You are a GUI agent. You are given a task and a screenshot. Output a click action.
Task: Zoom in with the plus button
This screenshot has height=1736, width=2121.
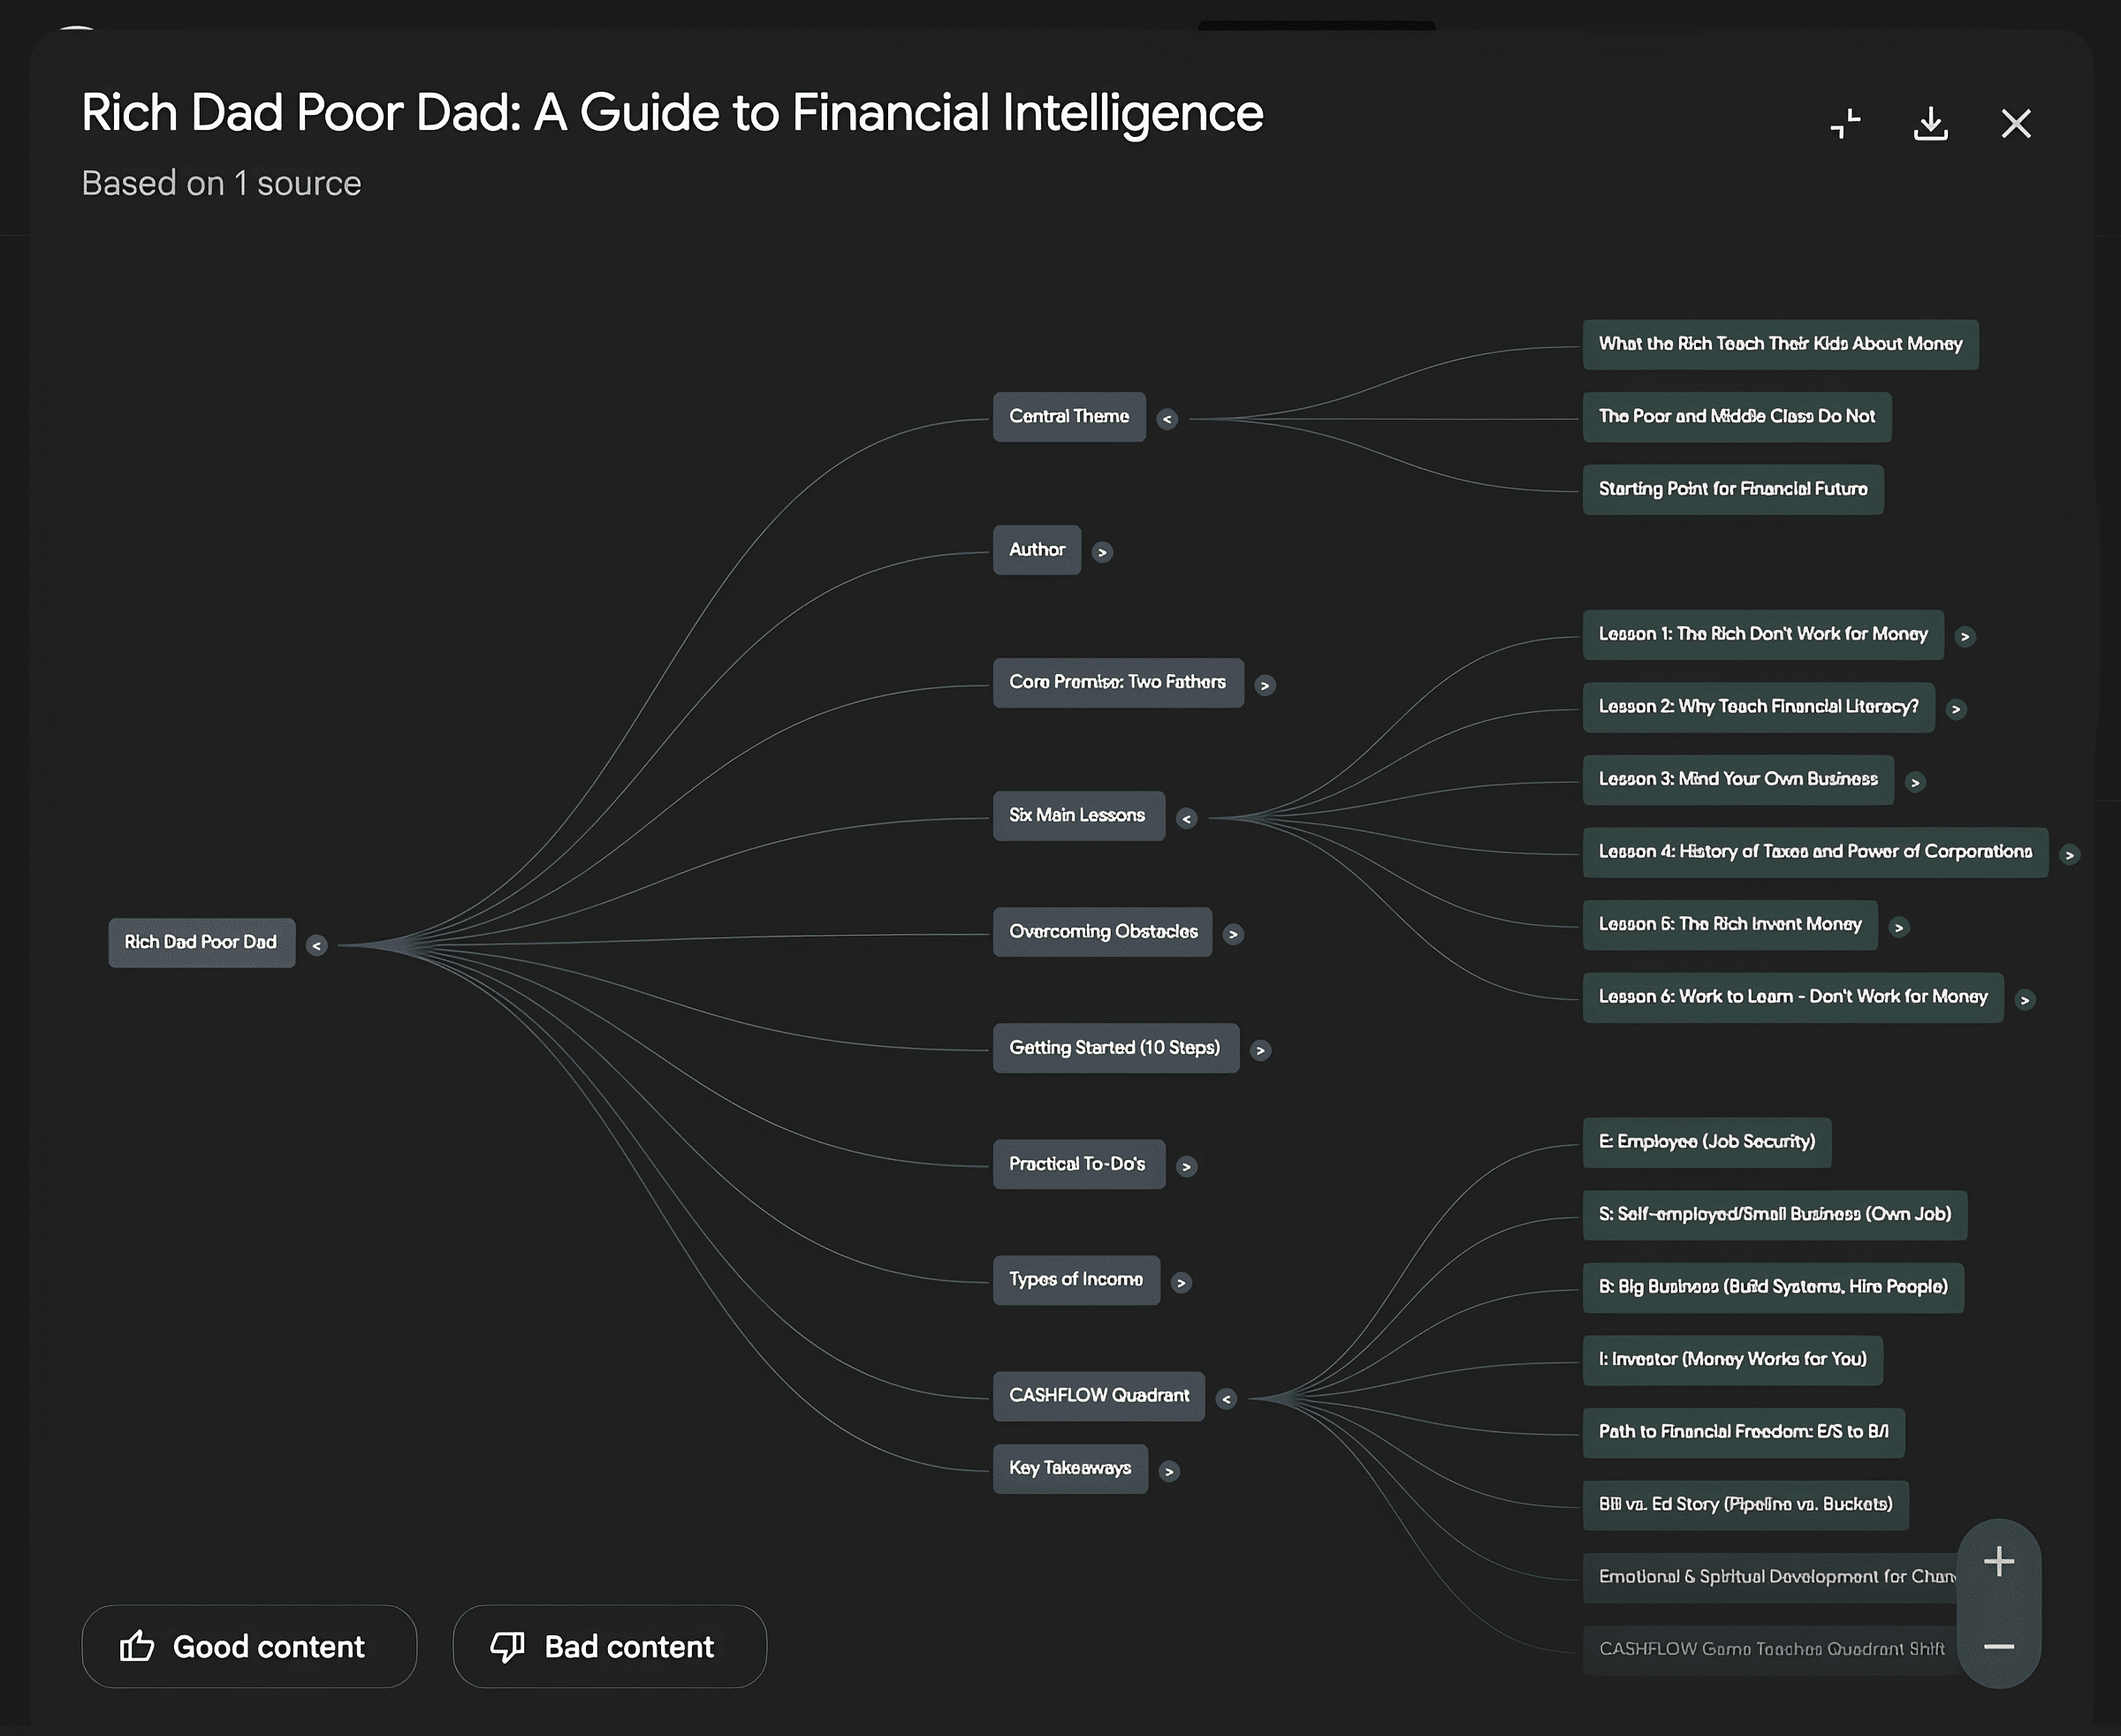pos(1998,1561)
